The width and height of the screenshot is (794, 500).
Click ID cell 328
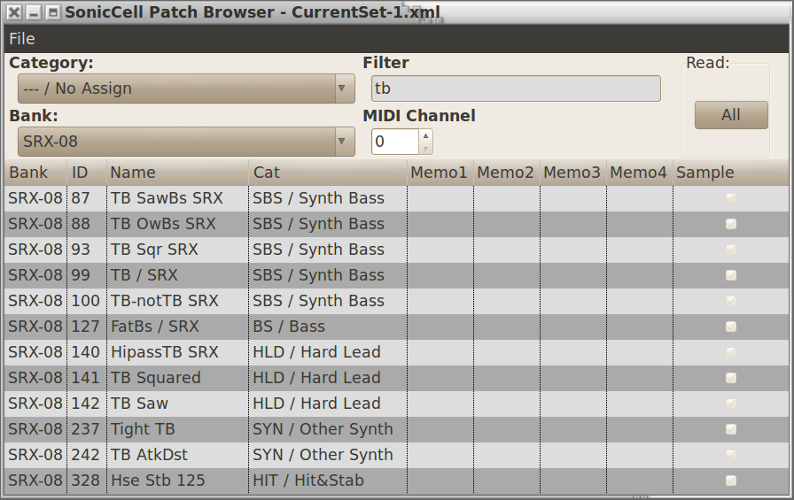tap(86, 481)
